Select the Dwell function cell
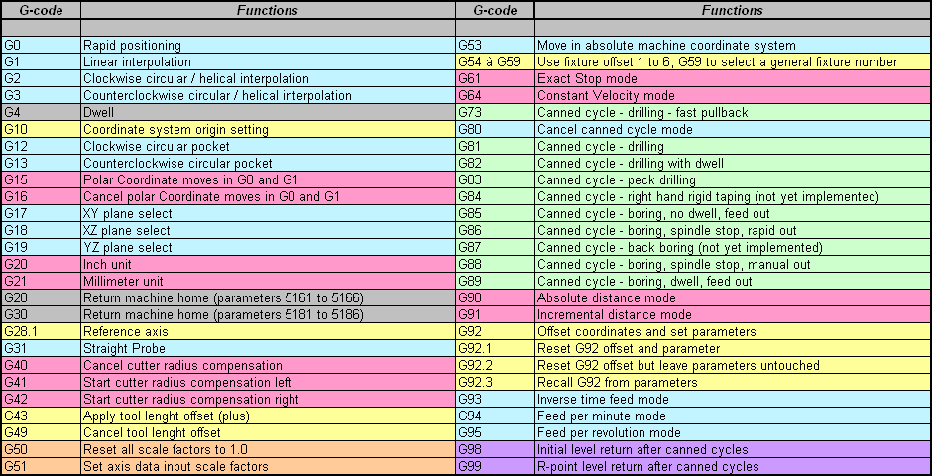The image size is (932, 476). coord(268,112)
